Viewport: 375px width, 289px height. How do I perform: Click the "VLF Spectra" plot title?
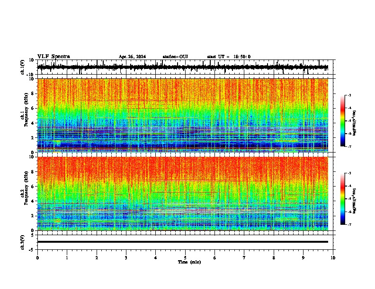point(54,57)
